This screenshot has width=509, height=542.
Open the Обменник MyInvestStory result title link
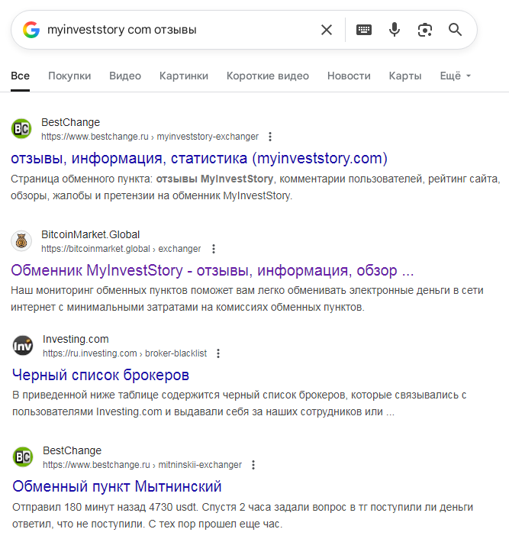pyautogui.click(x=212, y=270)
